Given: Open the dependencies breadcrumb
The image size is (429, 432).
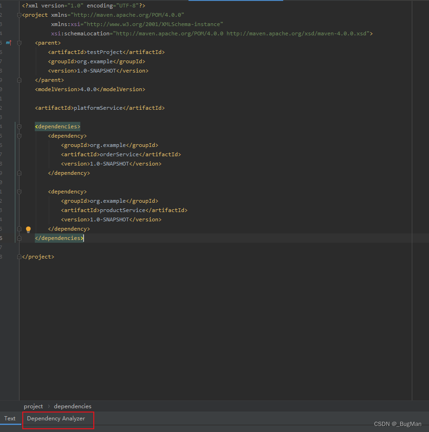Looking at the screenshot, I should pyautogui.click(x=72, y=406).
